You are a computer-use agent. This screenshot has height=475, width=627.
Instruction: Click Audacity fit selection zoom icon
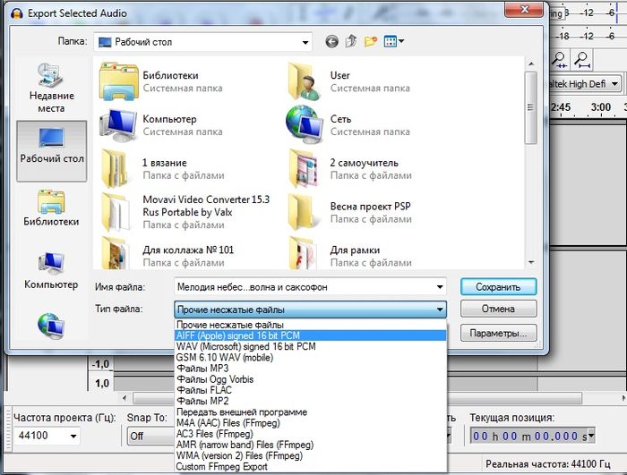[x=560, y=60]
